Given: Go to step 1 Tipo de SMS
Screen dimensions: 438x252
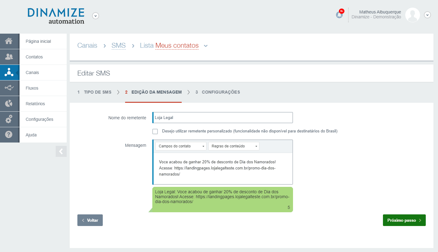Looking at the screenshot, I should [x=95, y=92].
